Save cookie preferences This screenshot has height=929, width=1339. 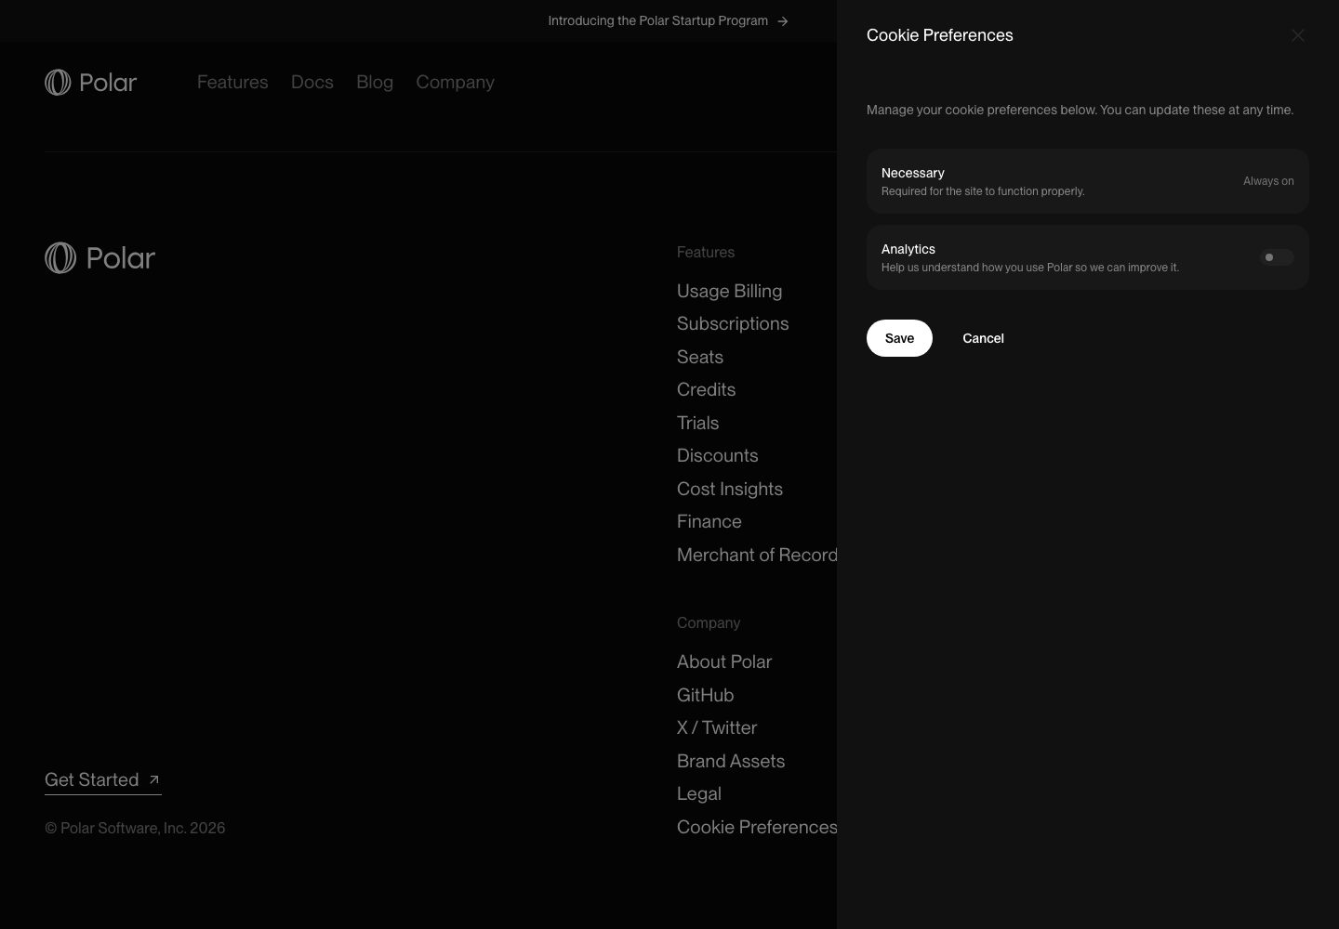pyautogui.click(x=899, y=338)
